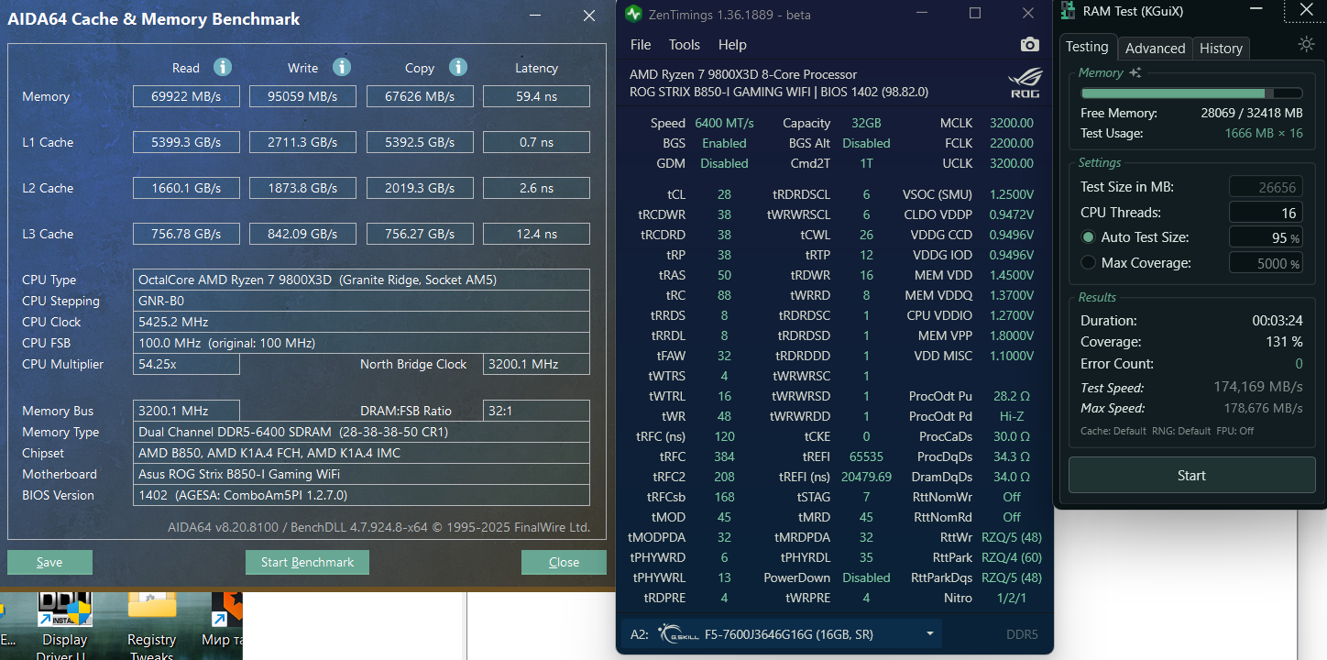Click the L3 Cache Copy value 756.27 GB/s

(420, 234)
